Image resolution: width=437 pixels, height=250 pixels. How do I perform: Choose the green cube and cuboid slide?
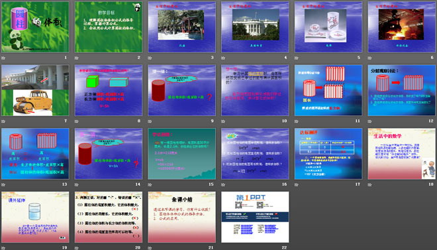tap(109, 90)
